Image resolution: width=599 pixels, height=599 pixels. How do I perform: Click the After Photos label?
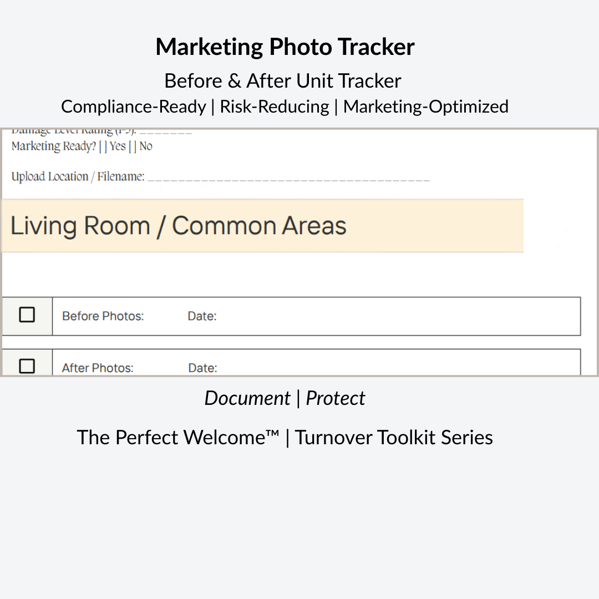click(98, 368)
